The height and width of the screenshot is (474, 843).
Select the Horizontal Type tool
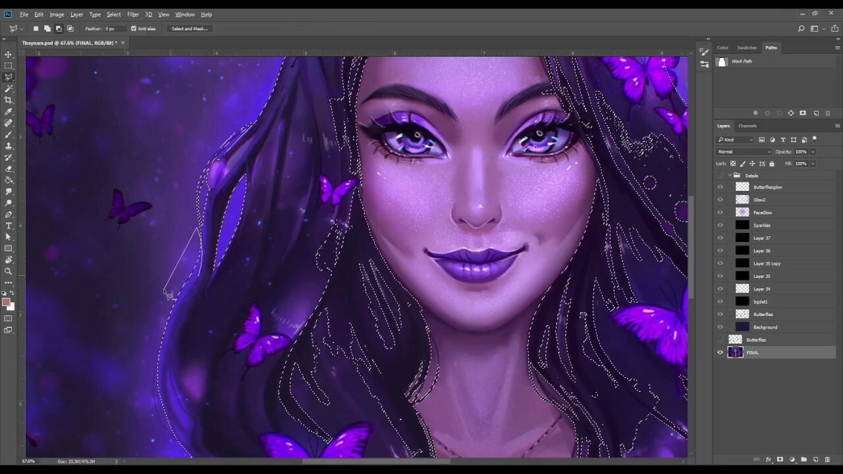coord(9,225)
